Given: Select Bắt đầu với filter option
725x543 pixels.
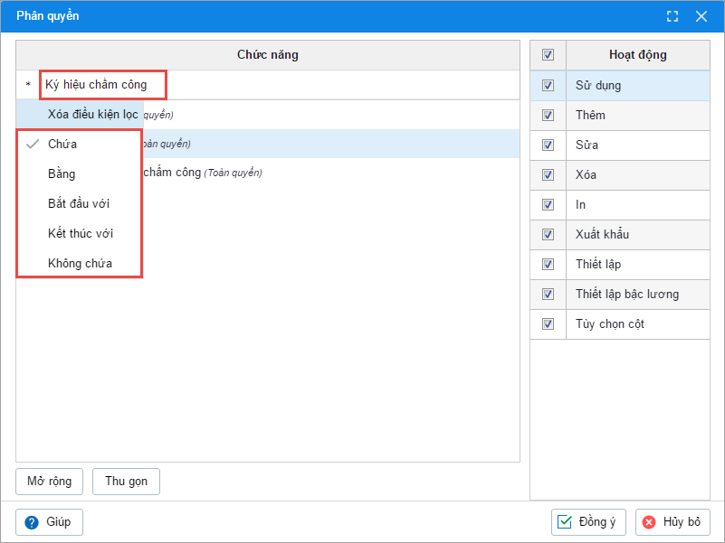Looking at the screenshot, I should (x=79, y=204).
